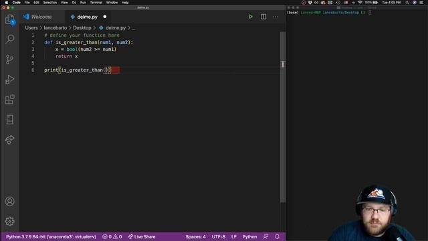Click 'return' on line 4
The width and height of the screenshot is (428, 241).
[64, 56]
